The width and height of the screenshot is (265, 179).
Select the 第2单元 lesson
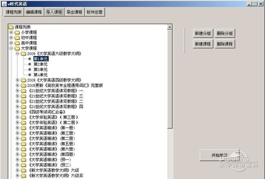click(x=41, y=64)
